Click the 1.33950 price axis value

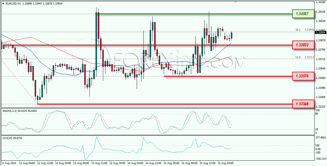[x=321, y=31]
